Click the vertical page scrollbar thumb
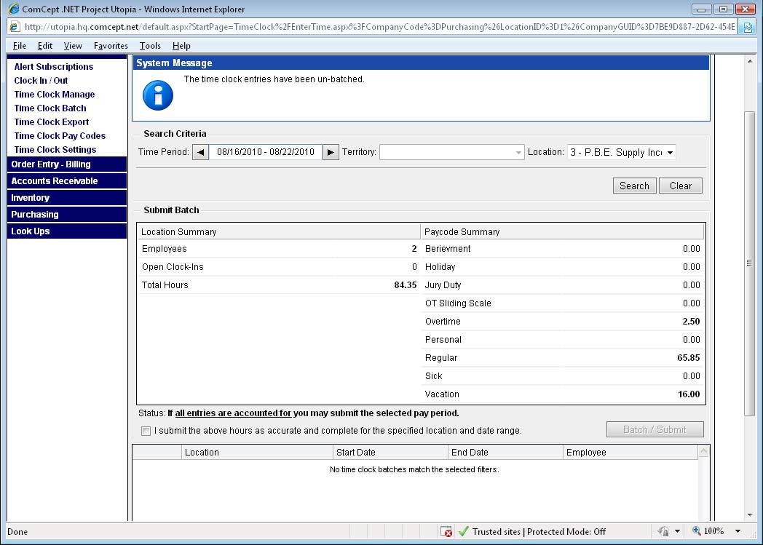 tap(749, 263)
